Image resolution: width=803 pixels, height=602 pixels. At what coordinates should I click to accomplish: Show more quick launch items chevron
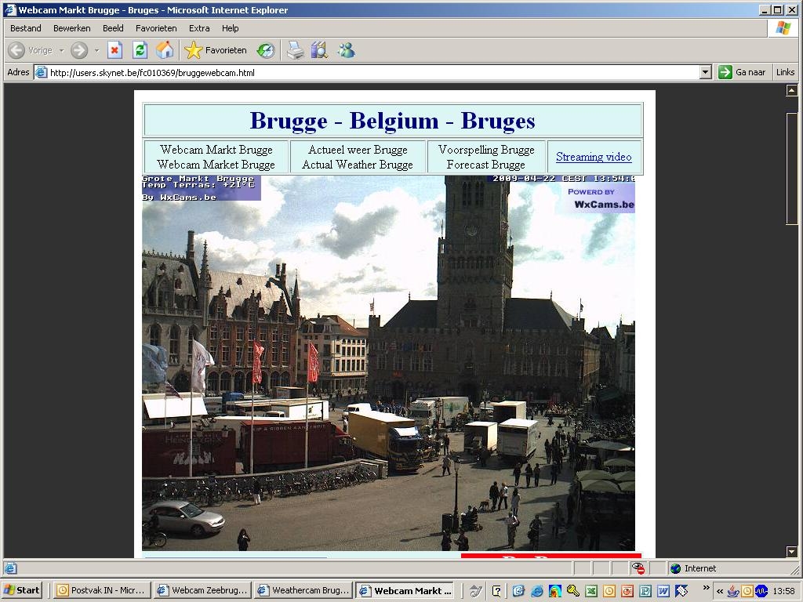(707, 588)
